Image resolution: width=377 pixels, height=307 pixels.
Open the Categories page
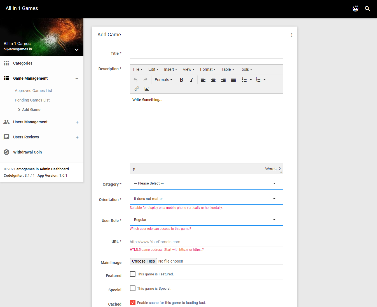point(23,63)
